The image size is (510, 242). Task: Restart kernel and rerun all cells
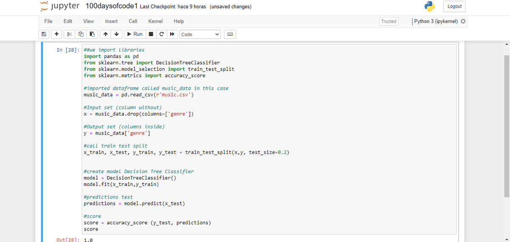coord(173,34)
